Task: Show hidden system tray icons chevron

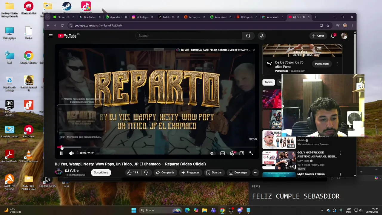Action: coord(322,210)
